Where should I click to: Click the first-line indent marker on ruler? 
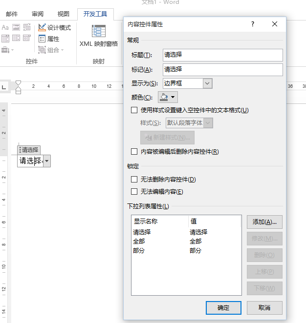tap(19, 83)
